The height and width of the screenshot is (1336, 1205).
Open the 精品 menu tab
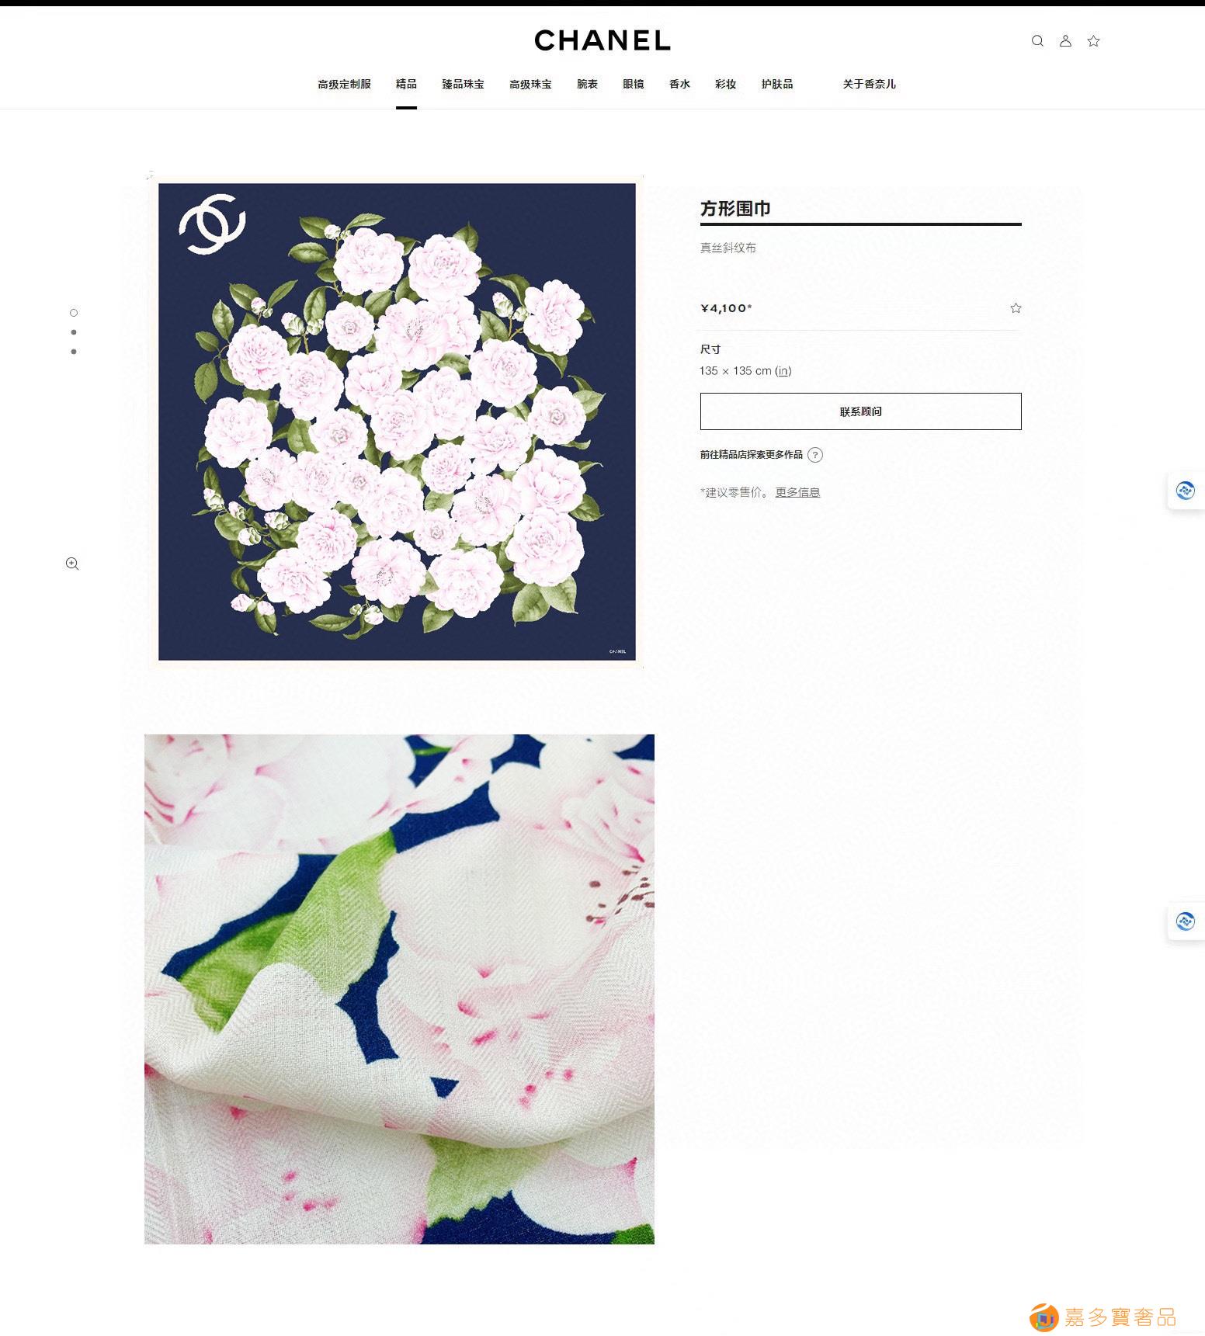[x=406, y=84]
